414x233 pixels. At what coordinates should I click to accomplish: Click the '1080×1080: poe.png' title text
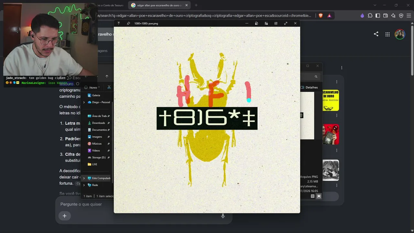tap(146, 23)
